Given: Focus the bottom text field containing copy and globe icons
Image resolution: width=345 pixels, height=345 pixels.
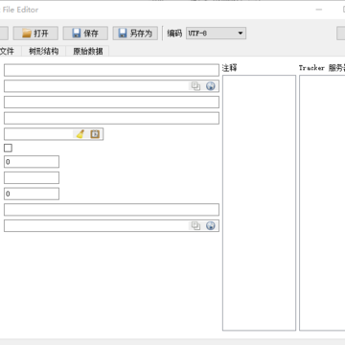Looking at the screenshot, I should pos(111,225).
